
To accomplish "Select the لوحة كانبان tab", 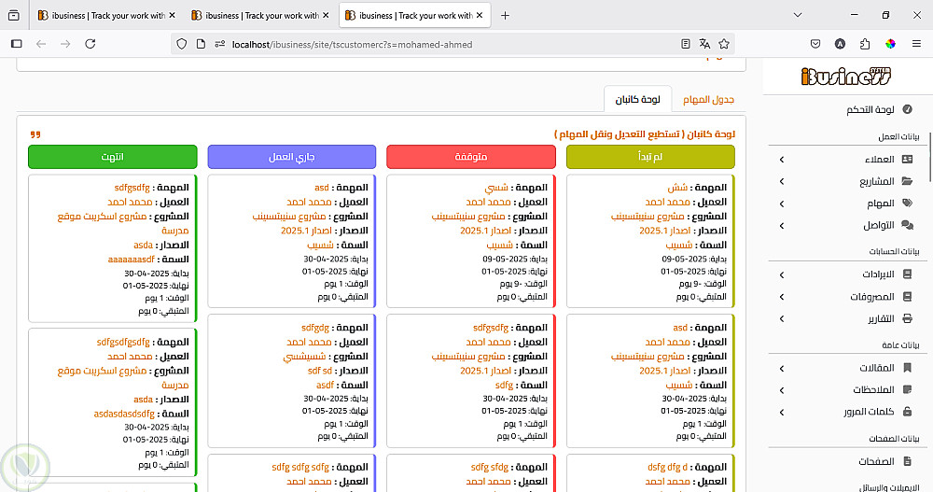I will [637, 99].
